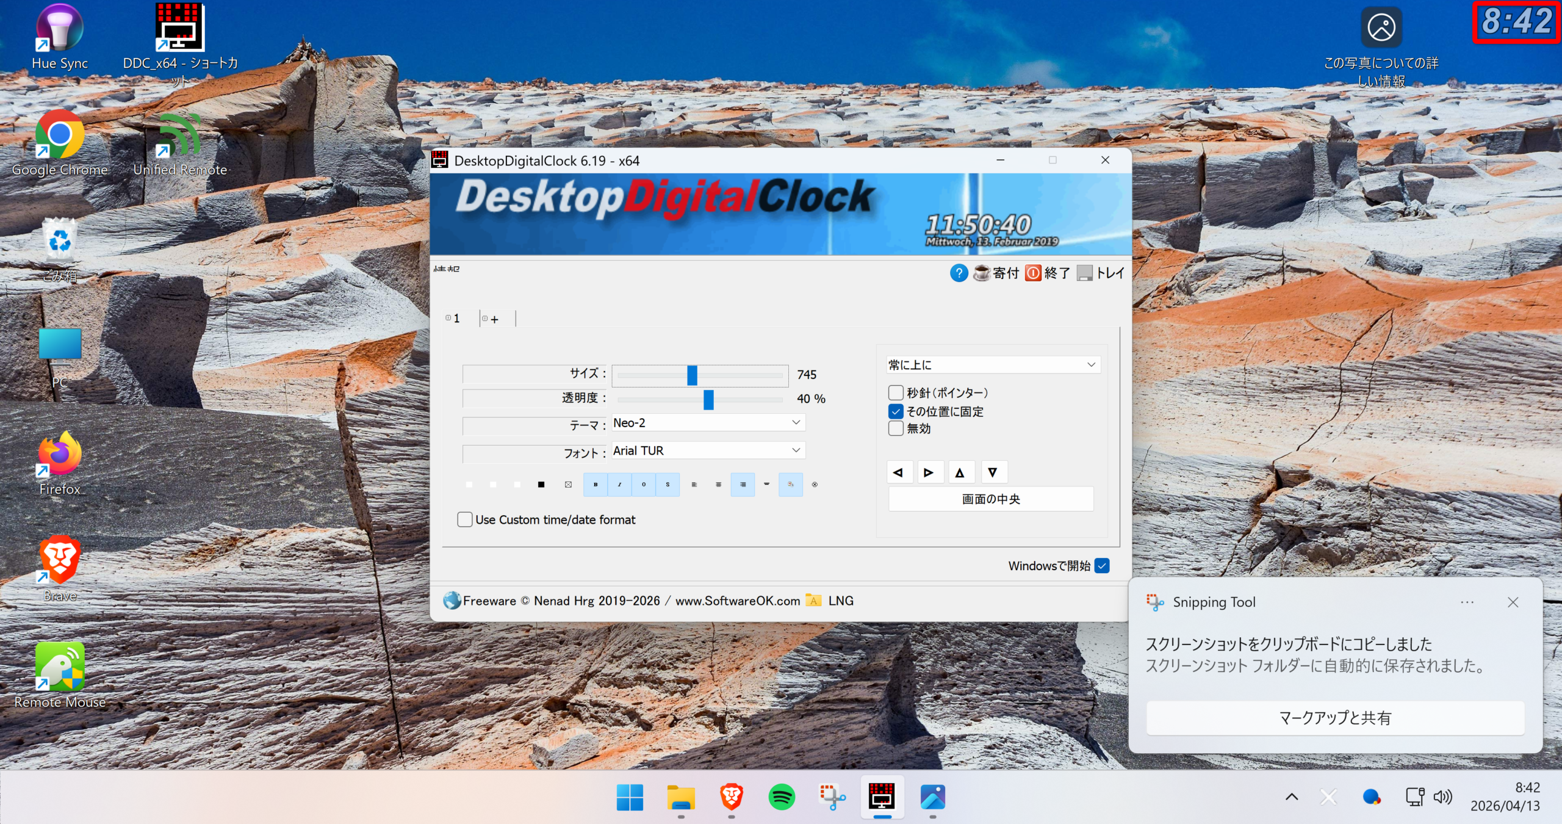Expand the 常に上に dropdown
Screen dimensions: 1562x824
pos(992,364)
